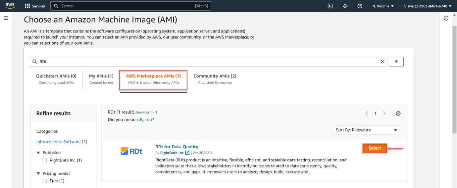The image size is (457, 188).
Task: Switch to Quickstart AMIs tab
Action: pyautogui.click(x=56, y=79)
